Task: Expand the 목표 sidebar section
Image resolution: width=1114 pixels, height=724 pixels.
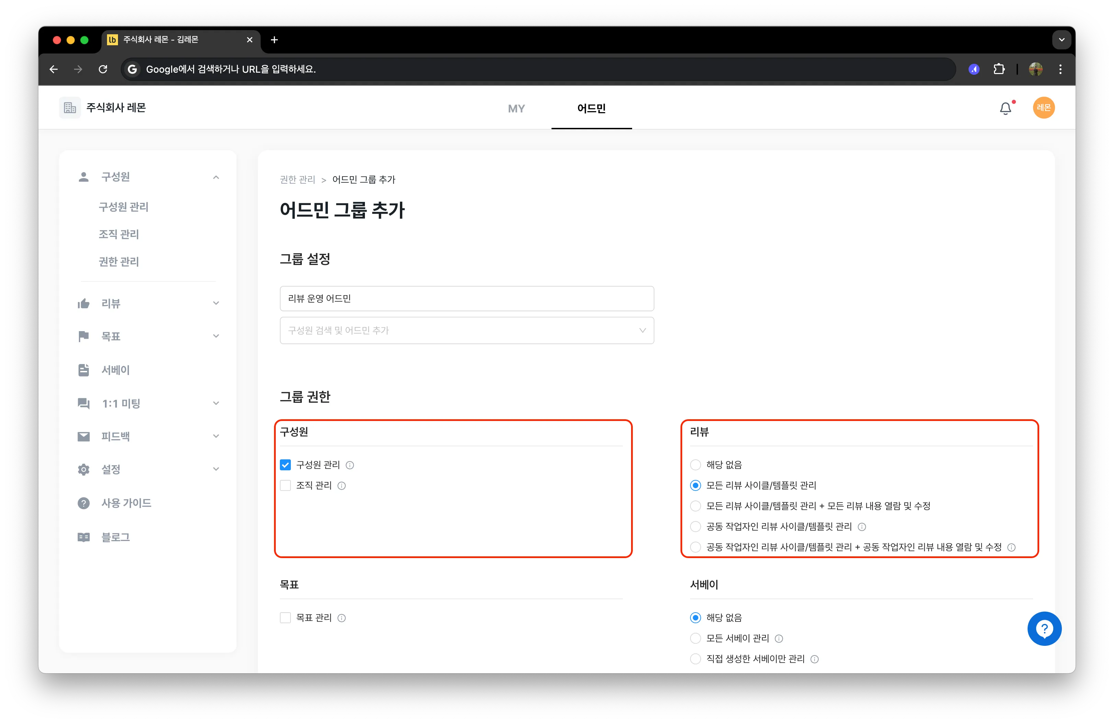Action: point(216,336)
